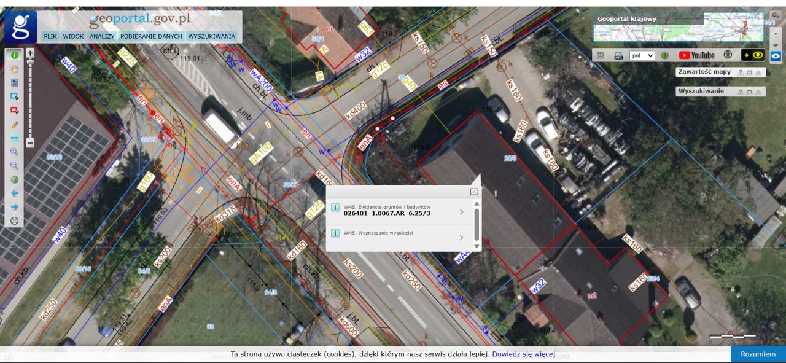Maximize the Zawartość mapy panel

pyautogui.click(x=749, y=72)
